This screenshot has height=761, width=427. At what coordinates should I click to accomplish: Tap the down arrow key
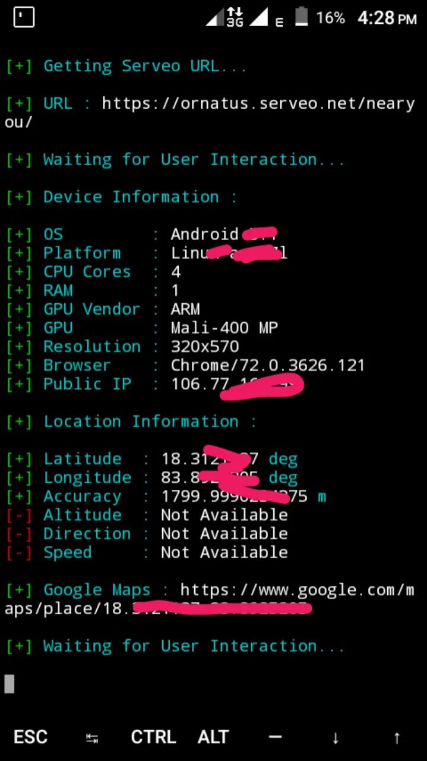pyautogui.click(x=336, y=738)
